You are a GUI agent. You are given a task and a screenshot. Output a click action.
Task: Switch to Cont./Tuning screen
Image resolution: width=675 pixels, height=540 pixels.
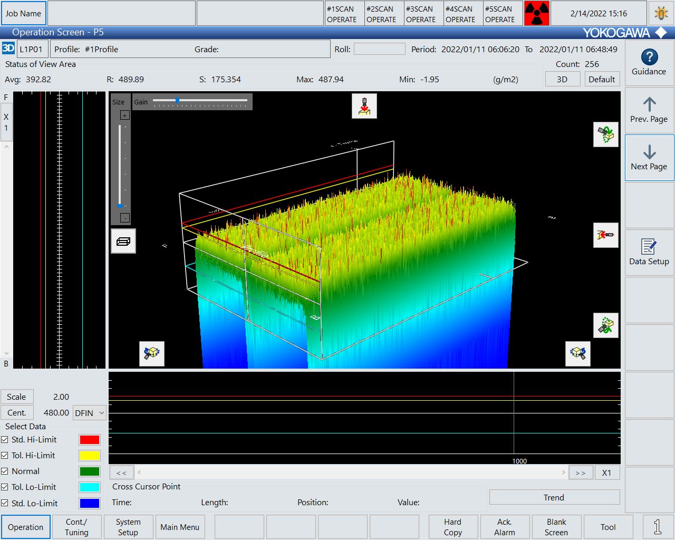(x=76, y=527)
